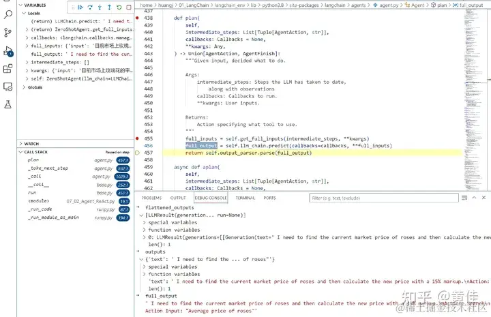Click 'Agent' class in breadcrumb
Image resolution: width=491 pixels, height=317 pixels.
tap(418, 5)
